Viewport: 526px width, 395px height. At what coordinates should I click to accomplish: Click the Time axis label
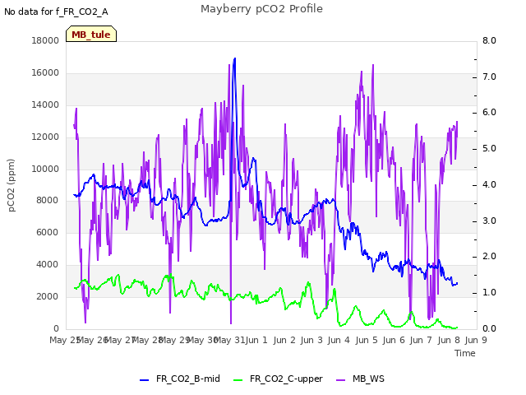pyautogui.click(x=465, y=353)
